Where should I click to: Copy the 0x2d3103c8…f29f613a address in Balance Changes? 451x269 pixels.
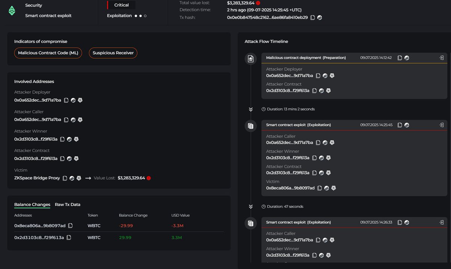[69, 237]
